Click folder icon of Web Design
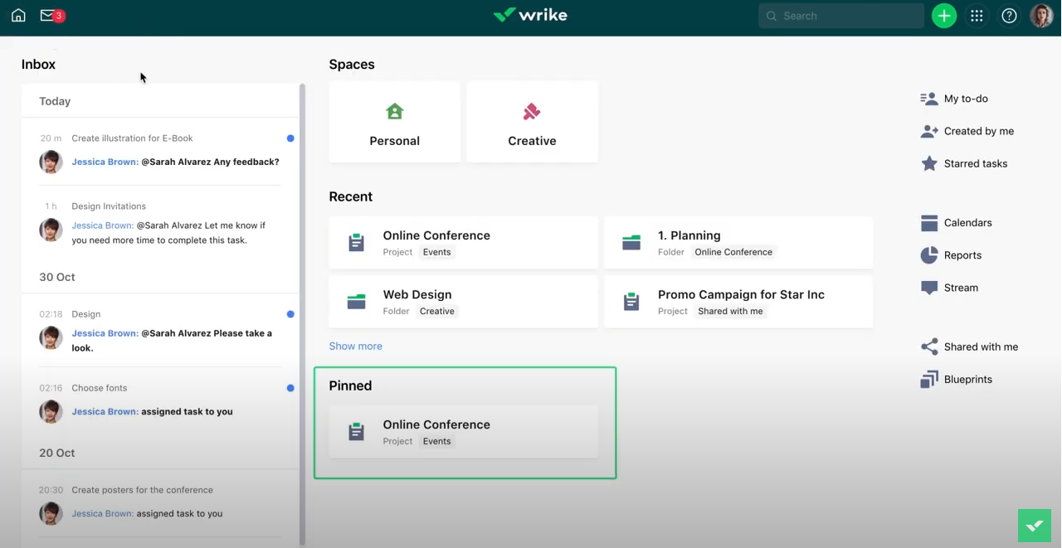 (357, 302)
